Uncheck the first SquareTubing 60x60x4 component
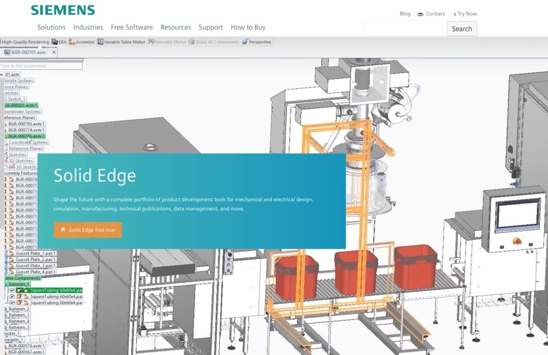This screenshot has width=548, height=355. (x=12, y=290)
